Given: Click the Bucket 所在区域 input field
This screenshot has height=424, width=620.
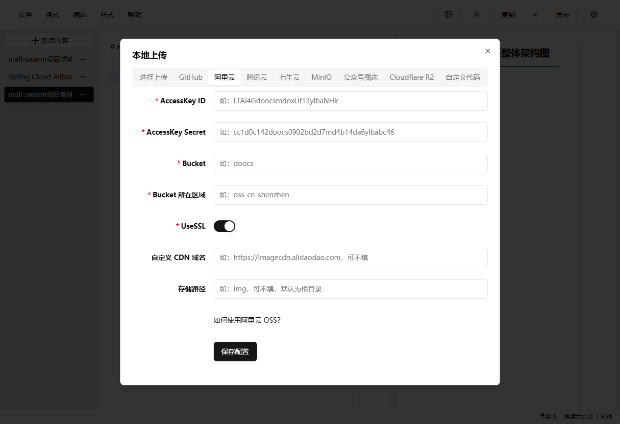Looking at the screenshot, I should 350,195.
